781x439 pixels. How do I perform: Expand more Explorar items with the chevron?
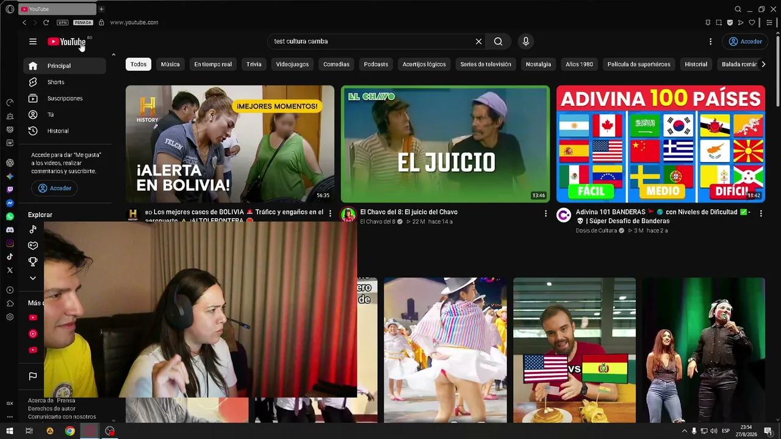coord(33,278)
